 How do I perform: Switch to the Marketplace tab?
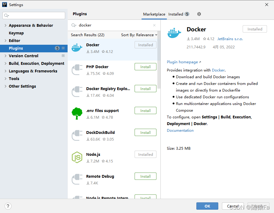pyautogui.click(x=154, y=14)
